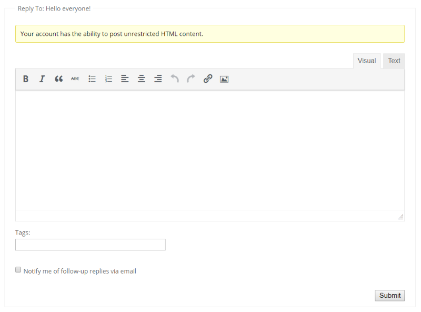Insert a blockquote with the quote icon
This screenshot has height=312, width=421.
pyautogui.click(x=58, y=79)
